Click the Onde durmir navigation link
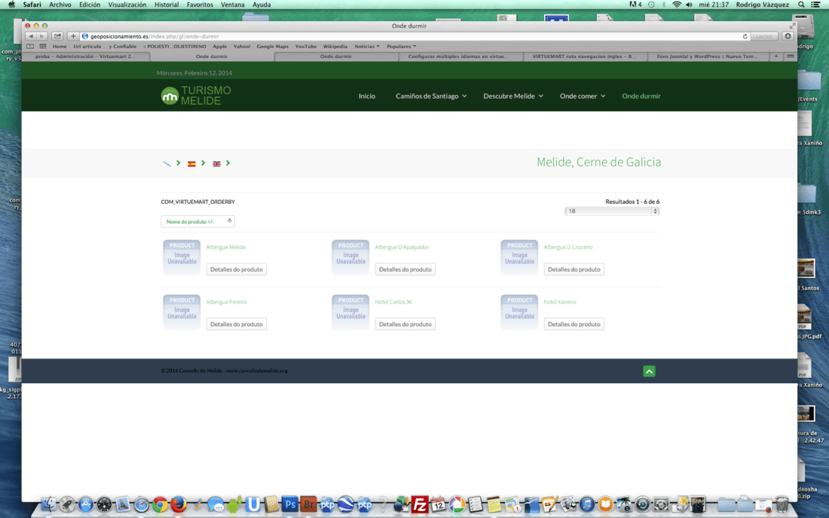Image resolution: width=829 pixels, height=518 pixels. pos(641,96)
